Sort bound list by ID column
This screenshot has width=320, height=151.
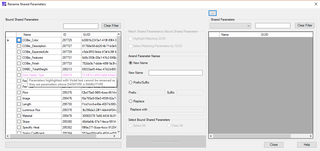(x=71, y=35)
